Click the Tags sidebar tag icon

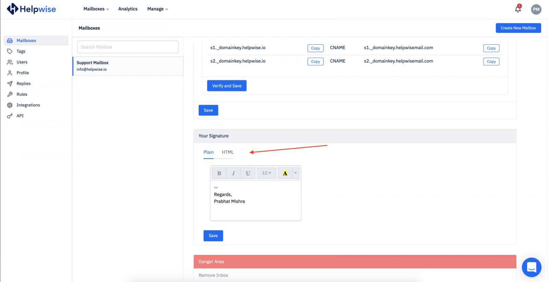[10, 51]
